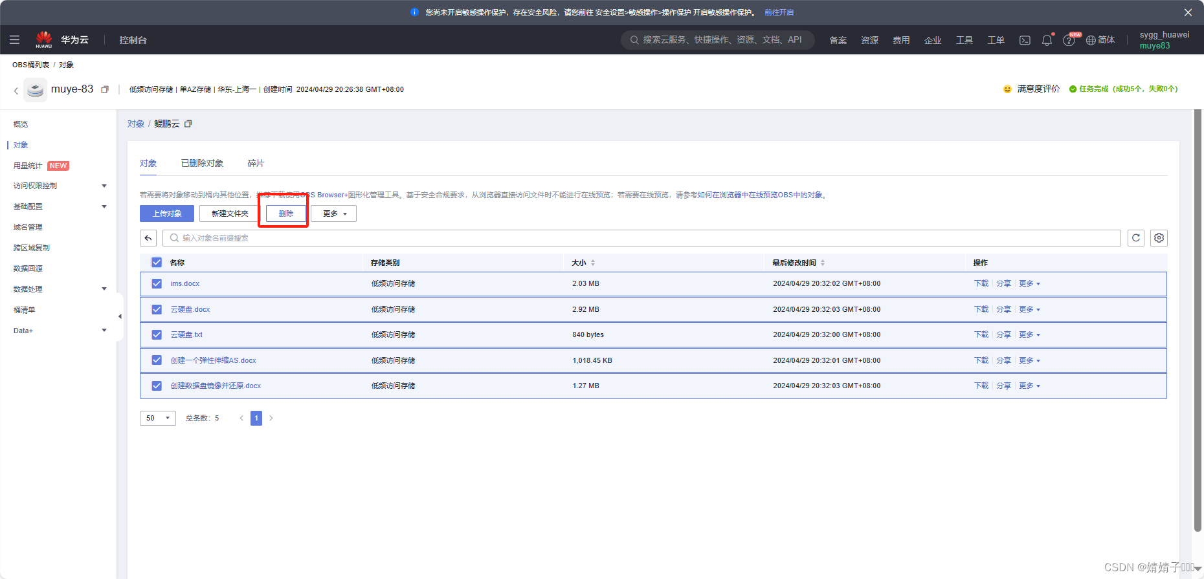Viewport: 1204px width, 579px height.
Task: Open the 更多 dropdown in the toolbar
Action: tap(334, 213)
